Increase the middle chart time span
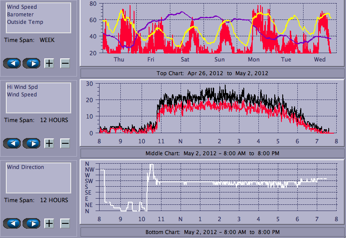This screenshot has width=346, height=238. point(49,143)
